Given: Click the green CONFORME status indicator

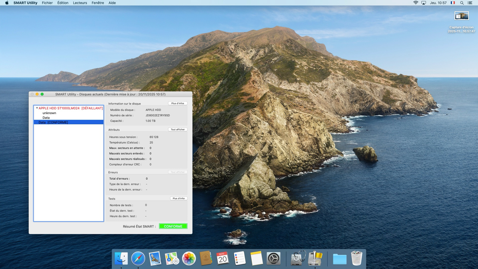Looking at the screenshot, I should (x=173, y=226).
